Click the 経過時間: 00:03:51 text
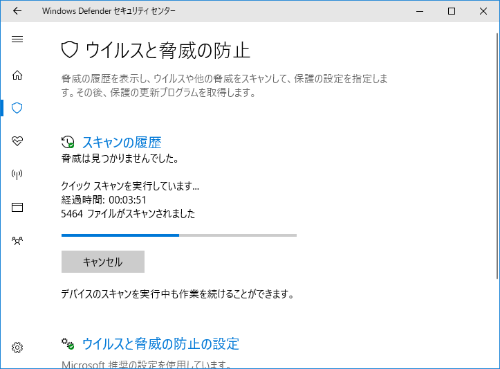 [x=104, y=200]
